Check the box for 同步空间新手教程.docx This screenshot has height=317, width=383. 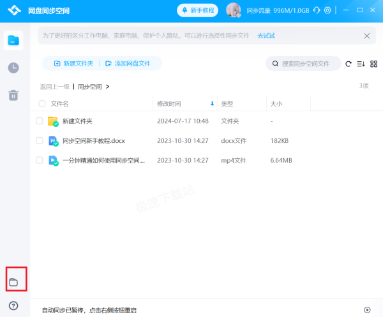tap(40, 140)
